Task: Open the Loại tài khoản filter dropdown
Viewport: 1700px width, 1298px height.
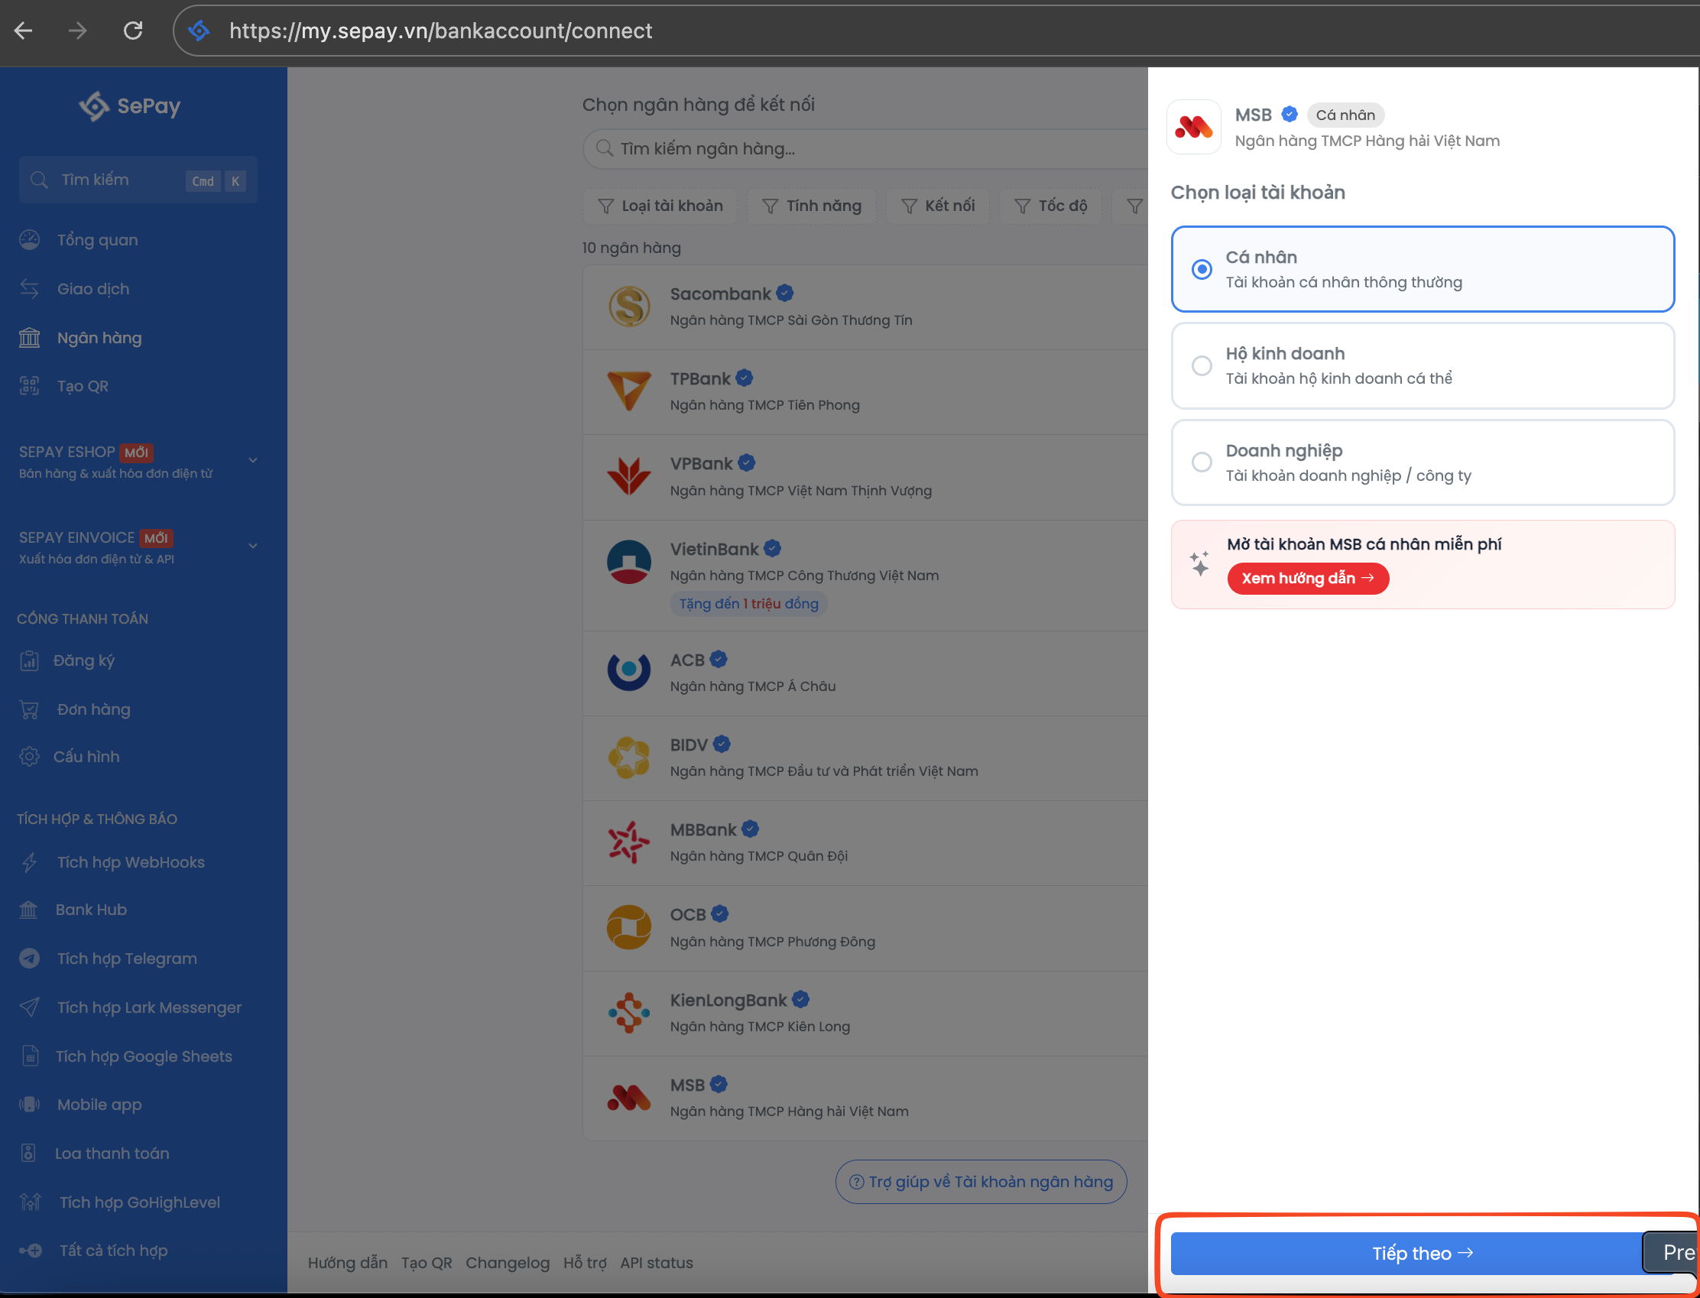Action: point(660,206)
